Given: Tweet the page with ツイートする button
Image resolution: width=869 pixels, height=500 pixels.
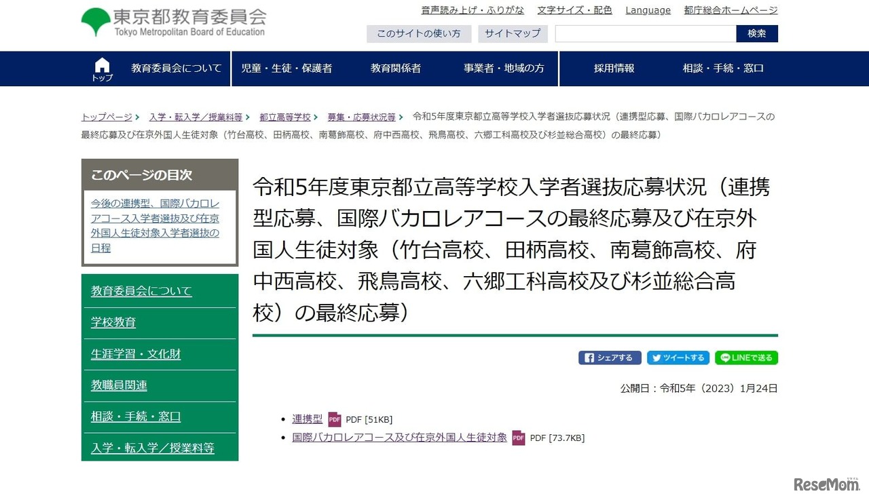Looking at the screenshot, I should tap(678, 358).
